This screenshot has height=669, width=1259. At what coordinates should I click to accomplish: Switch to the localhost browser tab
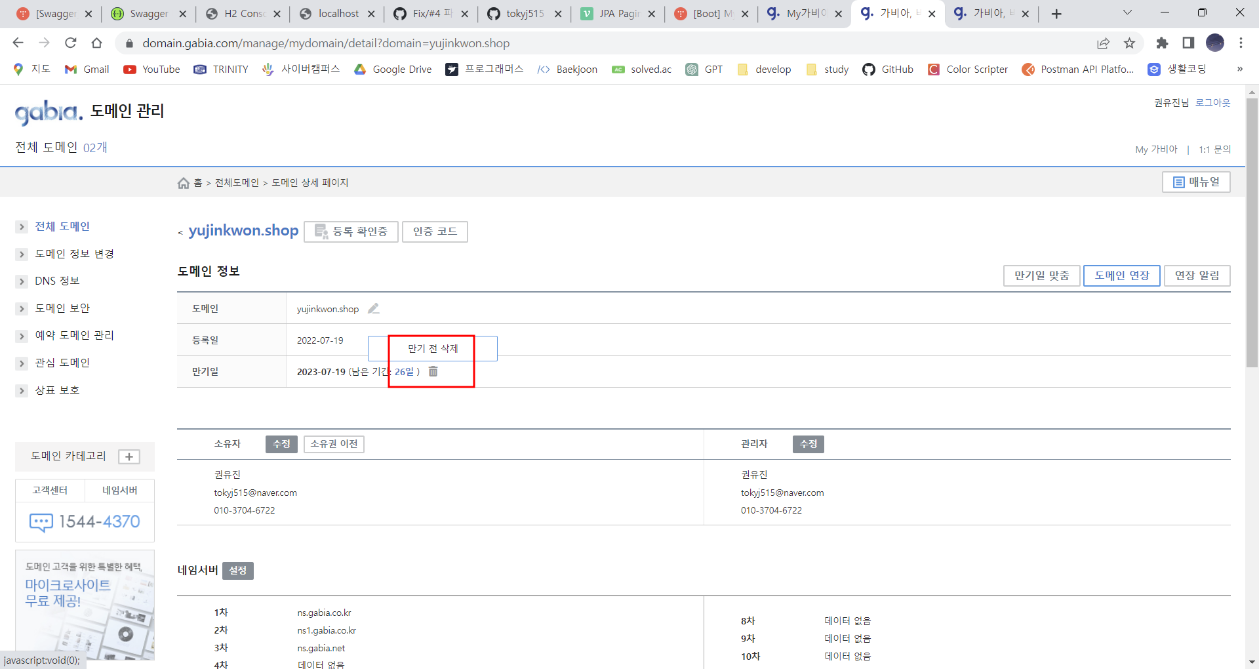pos(336,14)
